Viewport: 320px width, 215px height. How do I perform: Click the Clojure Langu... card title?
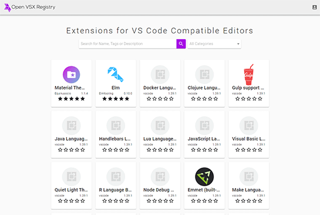pos(204,88)
